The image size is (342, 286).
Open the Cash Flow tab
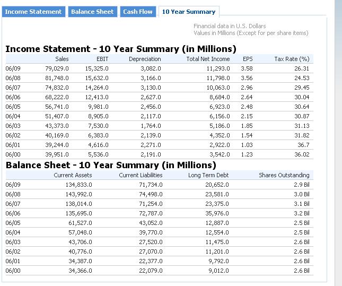click(138, 12)
